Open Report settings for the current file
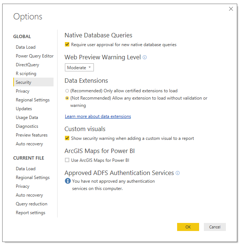The image size is (242, 246). [30, 213]
